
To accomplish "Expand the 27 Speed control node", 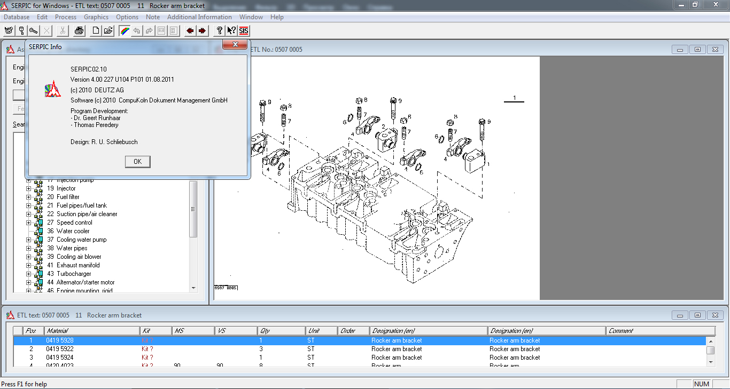I will click(x=29, y=223).
